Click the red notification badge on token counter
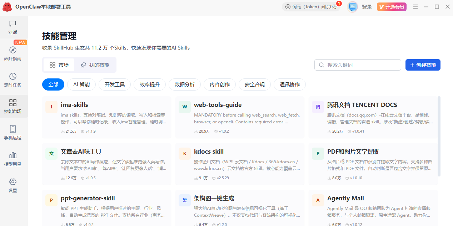This screenshot has height=226, width=453. 339,4
